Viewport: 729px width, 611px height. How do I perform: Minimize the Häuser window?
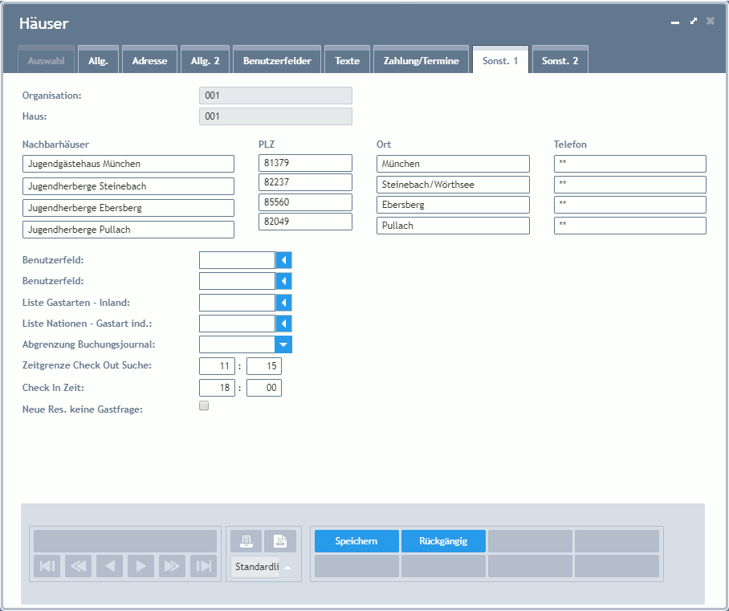(675, 22)
